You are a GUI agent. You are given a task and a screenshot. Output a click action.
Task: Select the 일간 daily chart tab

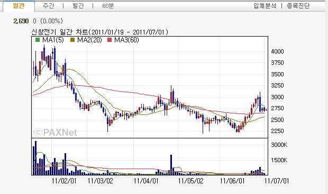(19, 6)
